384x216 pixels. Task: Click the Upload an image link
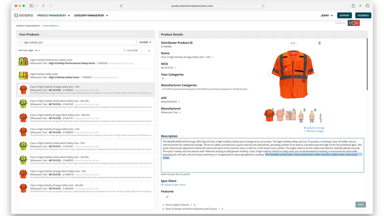point(314,128)
